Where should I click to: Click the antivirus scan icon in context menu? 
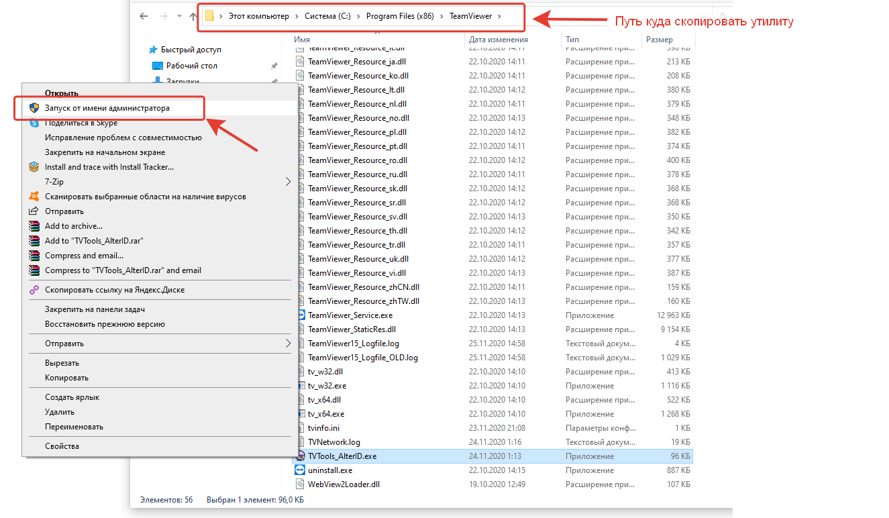pyautogui.click(x=34, y=197)
